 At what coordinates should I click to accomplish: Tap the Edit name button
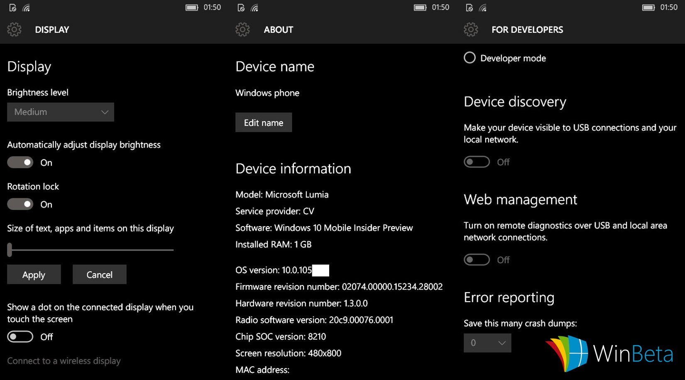[264, 122]
